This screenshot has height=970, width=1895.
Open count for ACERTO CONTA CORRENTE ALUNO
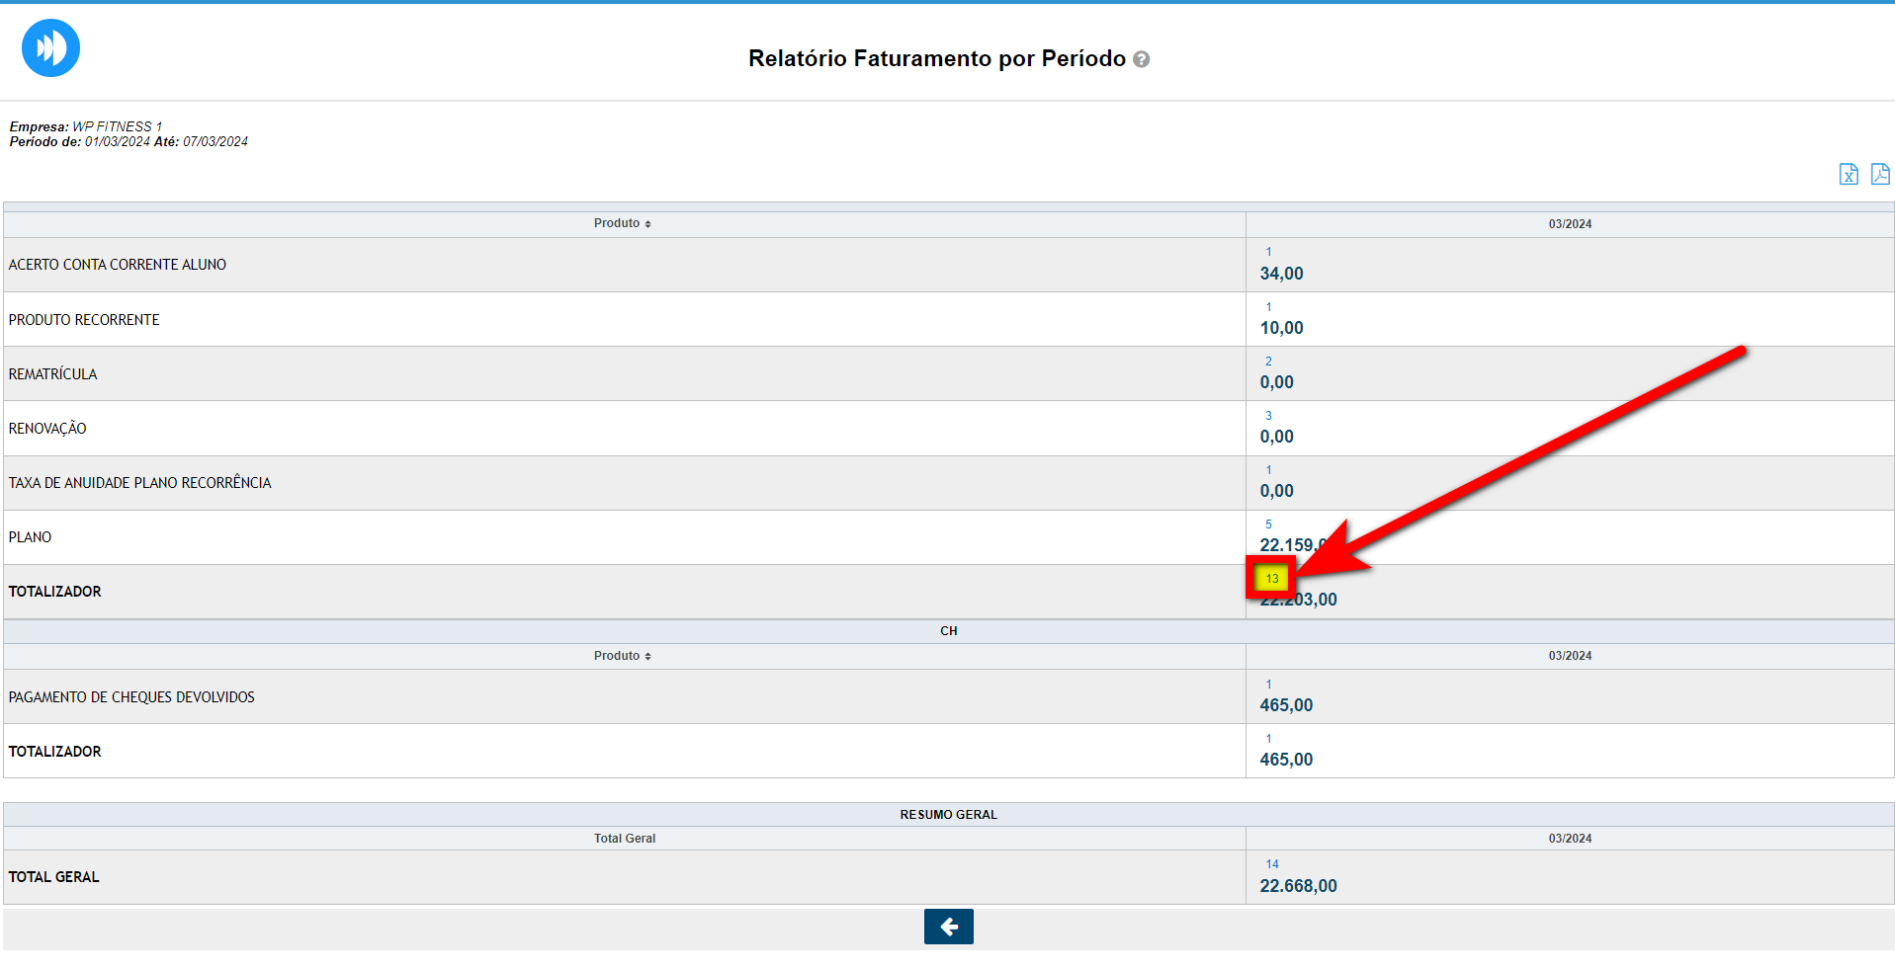click(1268, 252)
